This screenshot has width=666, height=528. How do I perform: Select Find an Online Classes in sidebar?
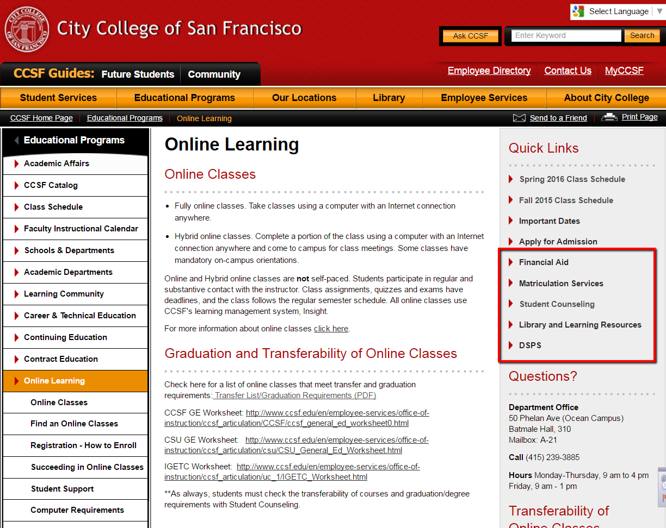click(74, 424)
